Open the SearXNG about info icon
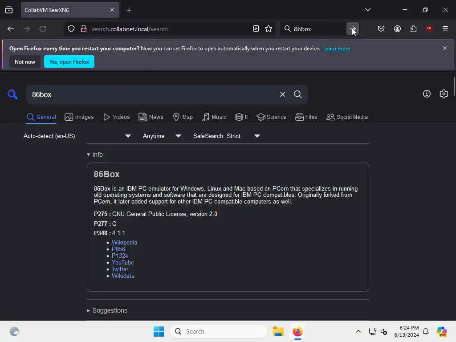This screenshot has width=456, height=342. pyautogui.click(x=427, y=94)
